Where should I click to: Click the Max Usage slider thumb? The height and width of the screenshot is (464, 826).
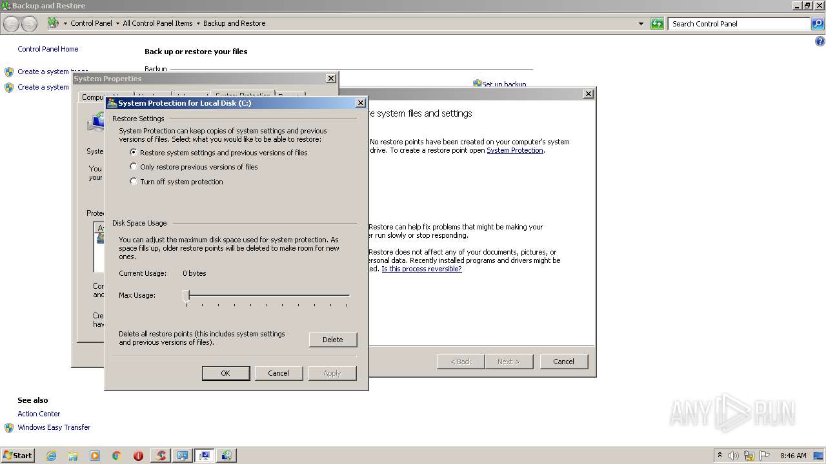click(186, 295)
